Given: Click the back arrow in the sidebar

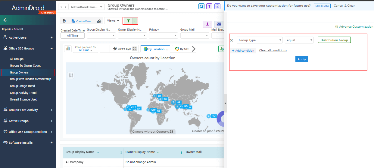Looking at the screenshot, I should 5,20.
